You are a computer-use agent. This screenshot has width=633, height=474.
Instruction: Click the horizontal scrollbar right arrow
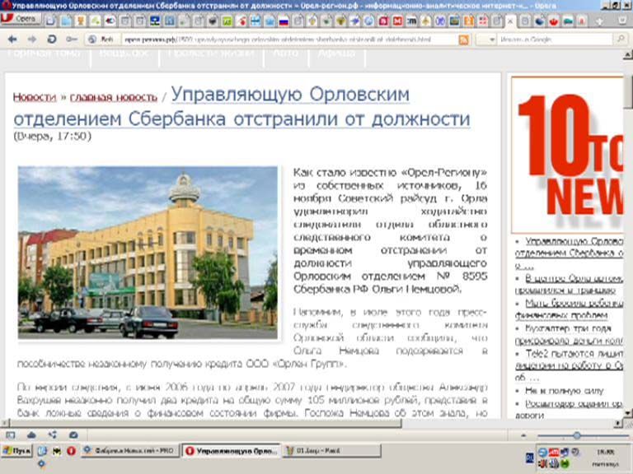coord(618,423)
